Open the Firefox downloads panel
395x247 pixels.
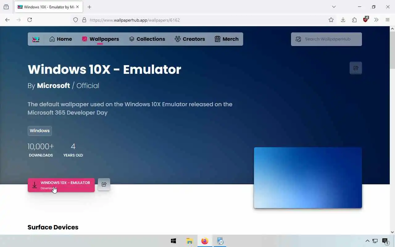point(343,20)
